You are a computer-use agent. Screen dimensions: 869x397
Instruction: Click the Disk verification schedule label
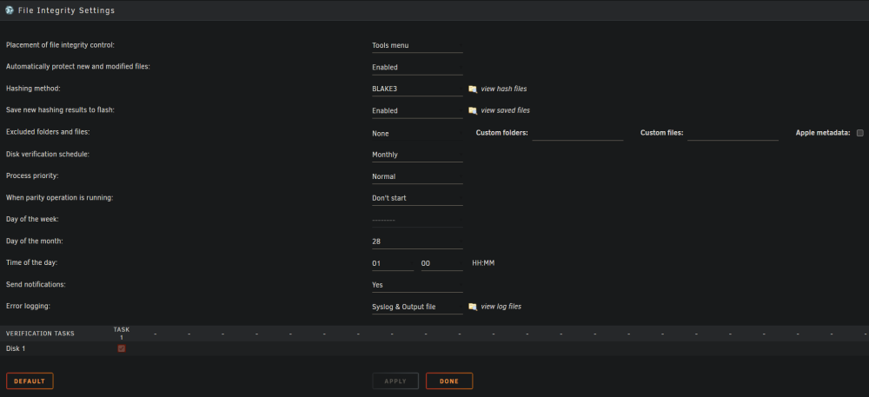(x=47, y=155)
